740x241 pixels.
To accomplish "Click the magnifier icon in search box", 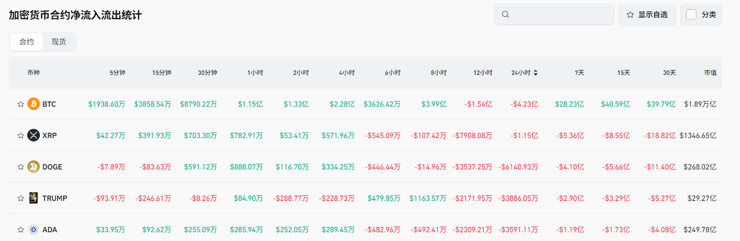I will pyautogui.click(x=506, y=14).
